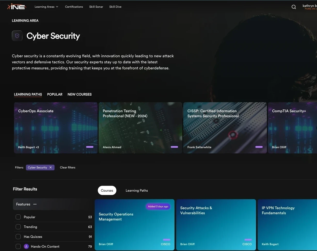Switch to the New Courses tab
The image size is (317, 251).
[x=80, y=95]
